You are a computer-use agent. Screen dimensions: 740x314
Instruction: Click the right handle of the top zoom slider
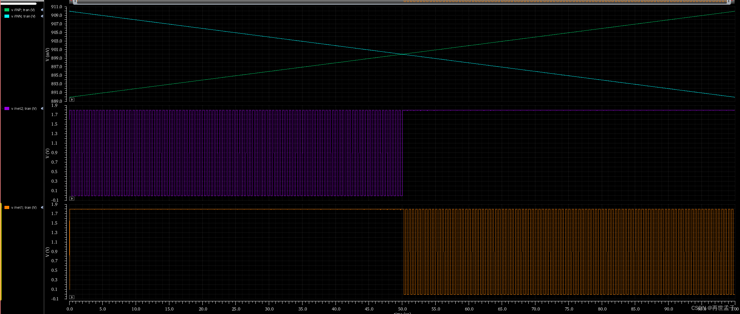(x=729, y=2)
